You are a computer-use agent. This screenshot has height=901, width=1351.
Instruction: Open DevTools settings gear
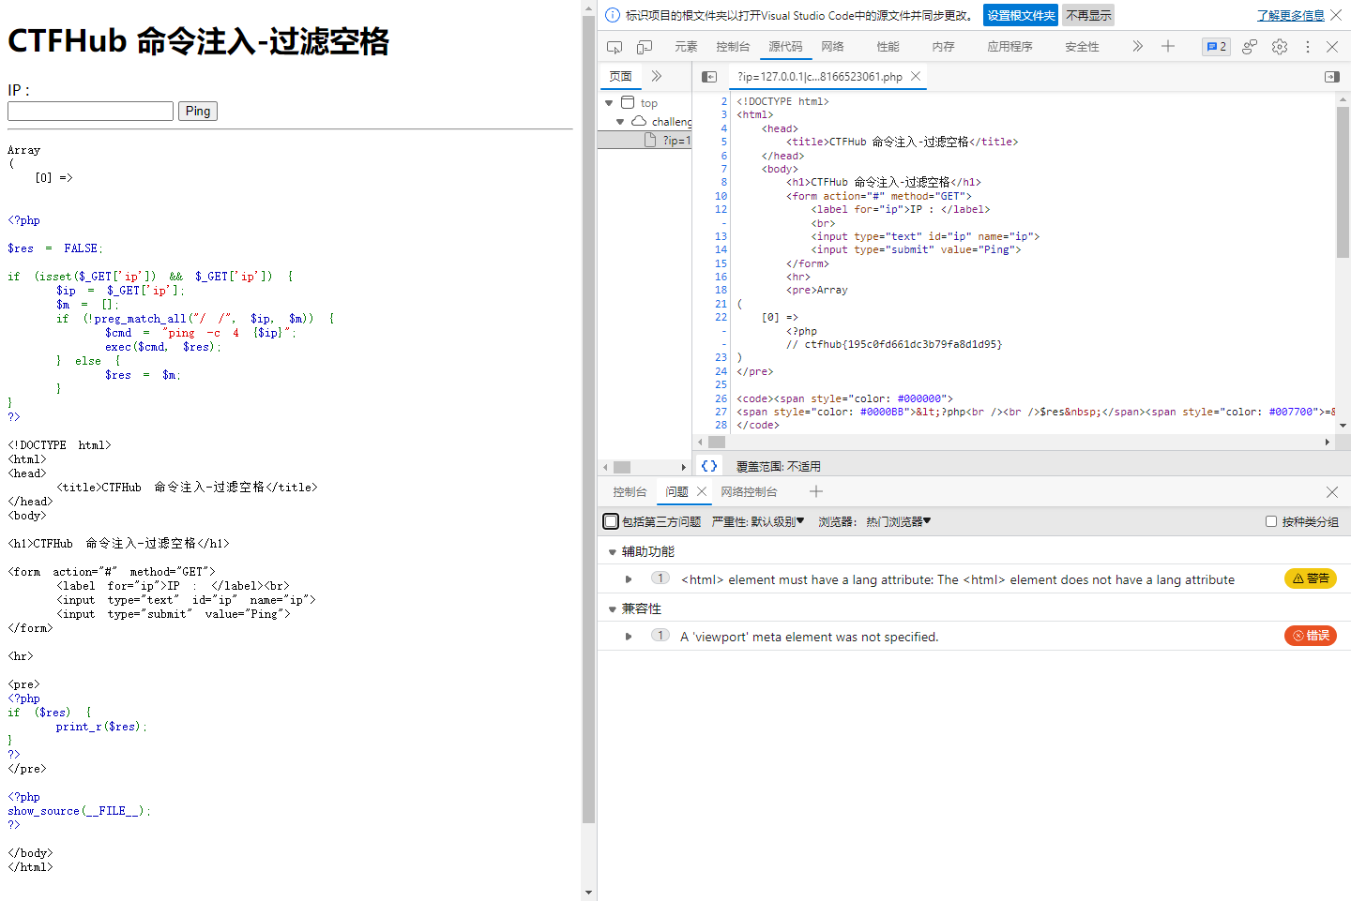coord(1280,47)
